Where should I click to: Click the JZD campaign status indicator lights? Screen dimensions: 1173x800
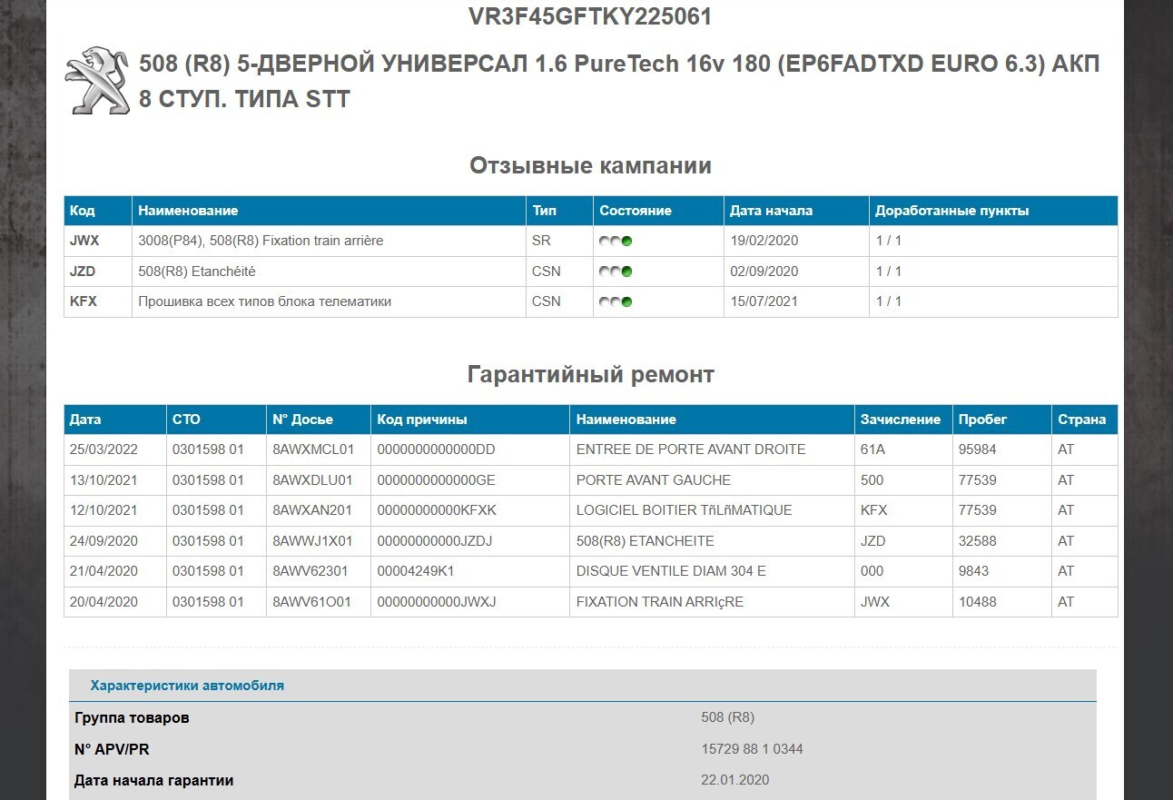[616, 271]
